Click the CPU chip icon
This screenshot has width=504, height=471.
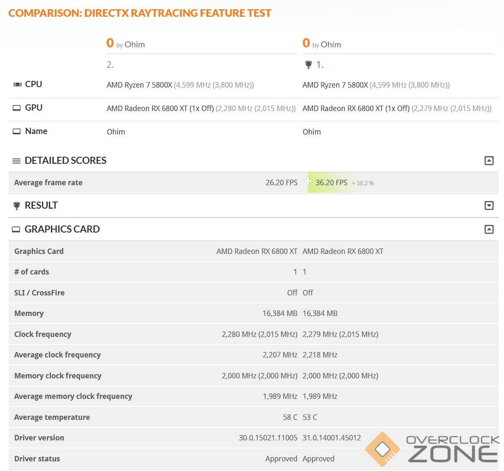pos(17,85)
